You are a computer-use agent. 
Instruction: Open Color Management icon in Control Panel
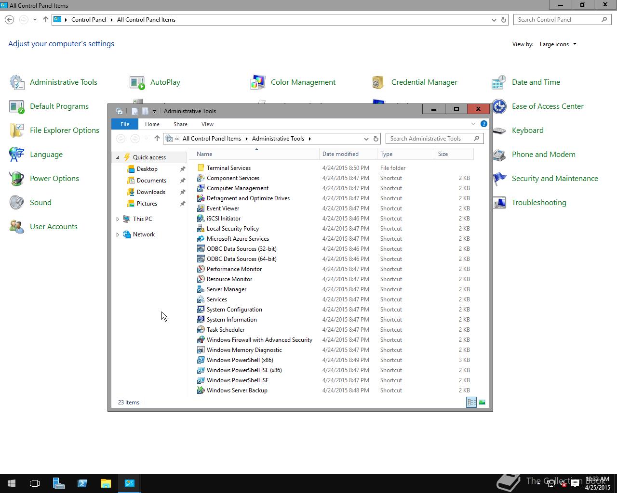(x=258, y=82)
